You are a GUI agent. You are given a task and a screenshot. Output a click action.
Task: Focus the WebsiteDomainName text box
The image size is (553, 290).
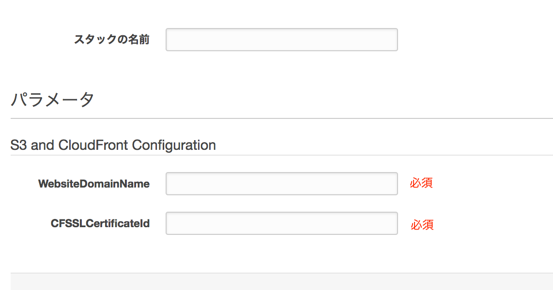[x=281, y=184]
